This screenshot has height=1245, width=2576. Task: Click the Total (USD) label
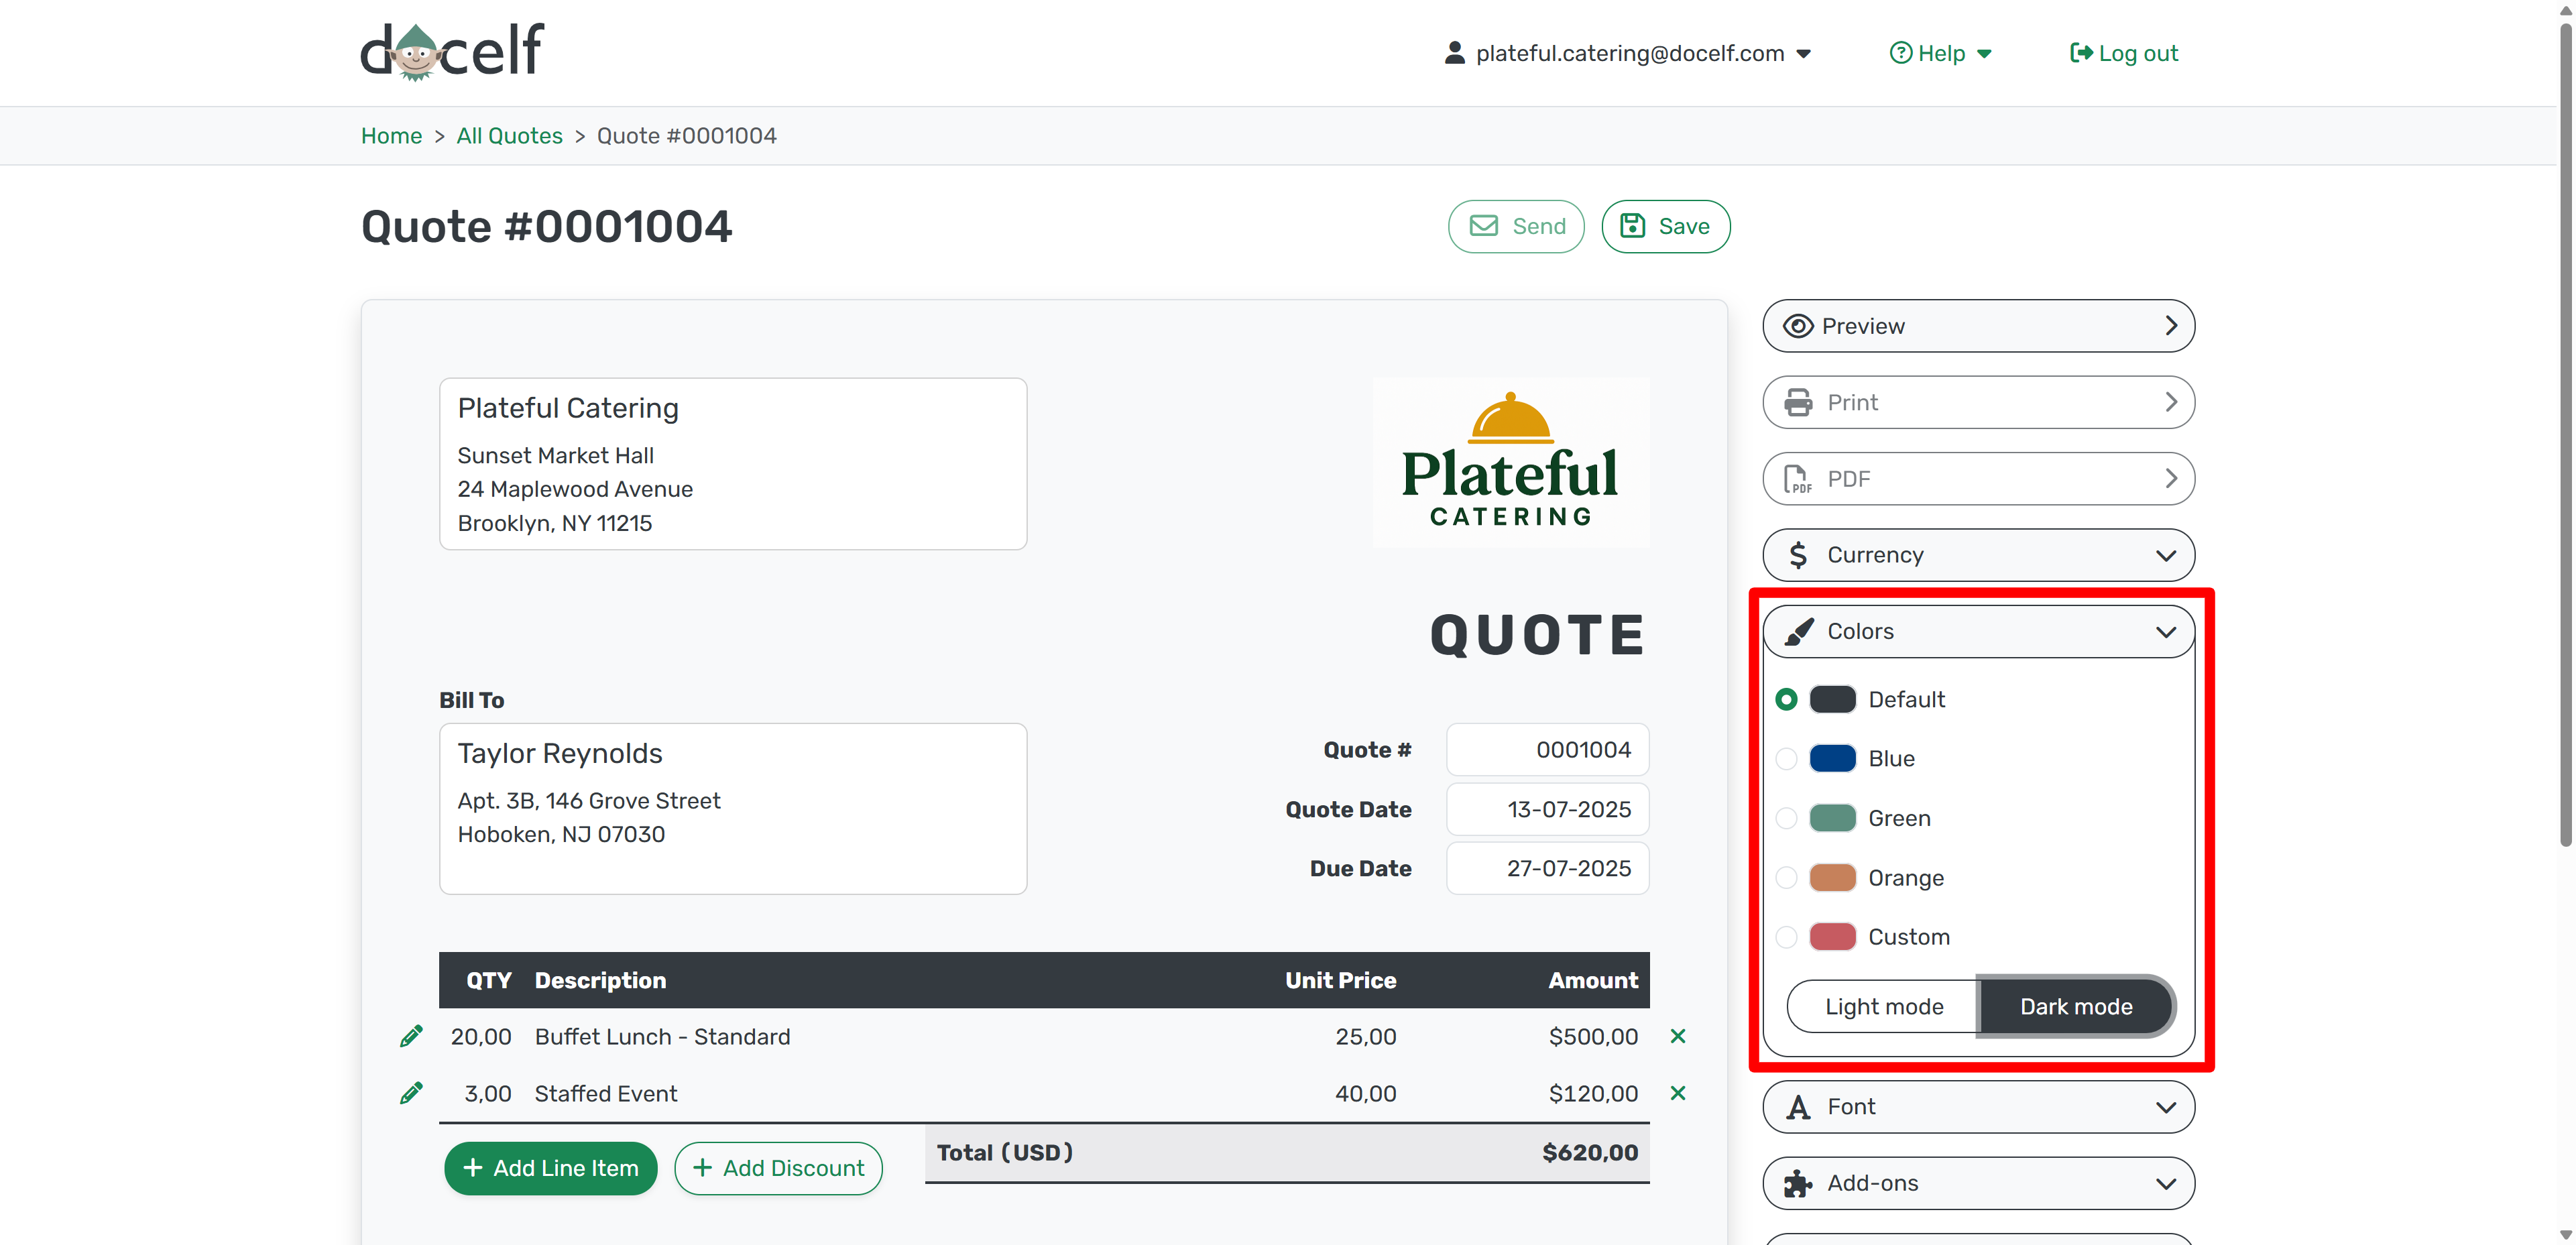click(1004, 1153)
